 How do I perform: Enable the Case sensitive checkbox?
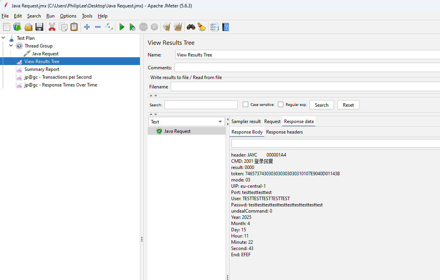[246, 104]
